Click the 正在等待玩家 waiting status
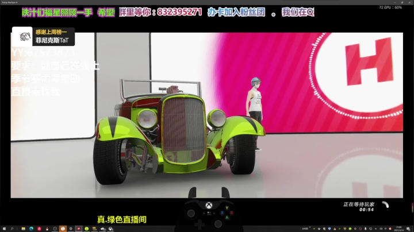 tap(359, 204)
